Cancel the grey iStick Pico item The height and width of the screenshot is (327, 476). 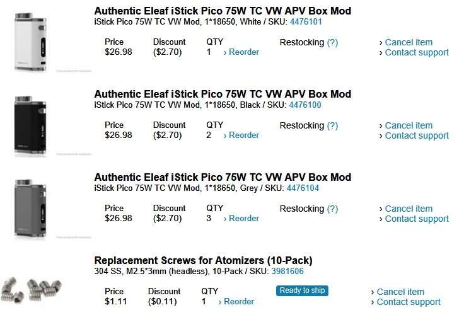(408, 209)
